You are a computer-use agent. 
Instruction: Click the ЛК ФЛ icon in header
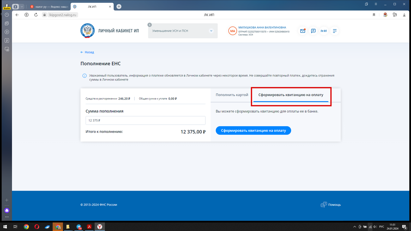323,31
